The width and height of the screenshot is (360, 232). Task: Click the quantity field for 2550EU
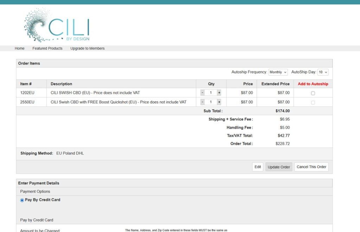click(211, 102)
